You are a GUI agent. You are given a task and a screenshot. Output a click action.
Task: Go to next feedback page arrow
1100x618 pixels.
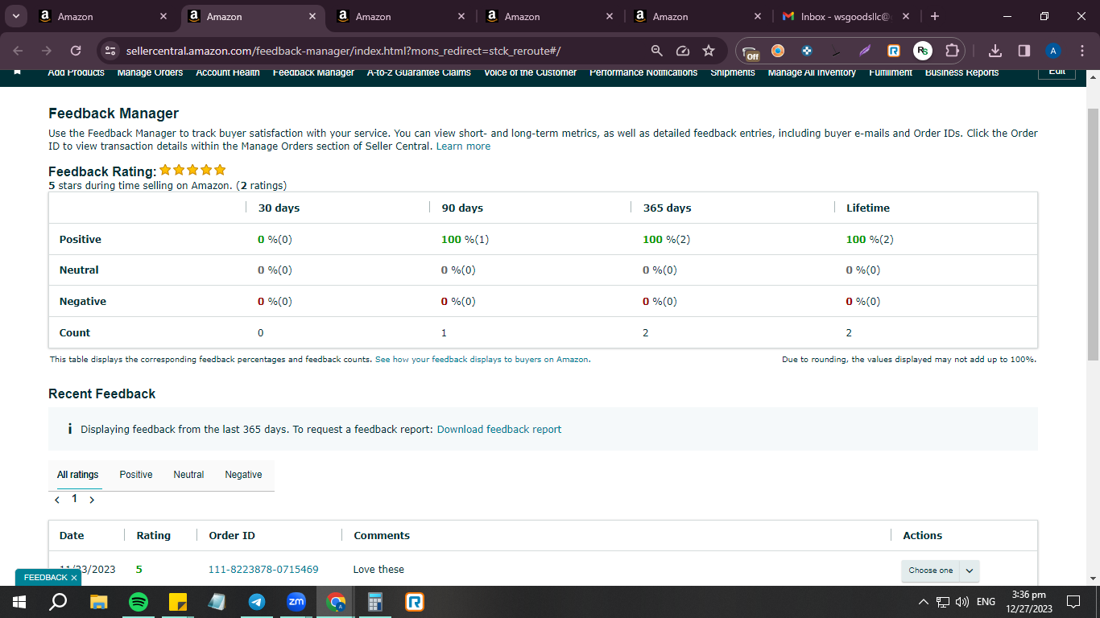point(92,500)
